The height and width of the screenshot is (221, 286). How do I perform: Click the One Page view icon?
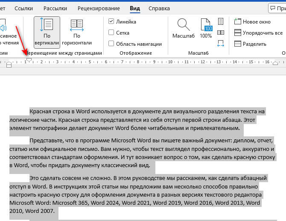[x=221, y=21]
